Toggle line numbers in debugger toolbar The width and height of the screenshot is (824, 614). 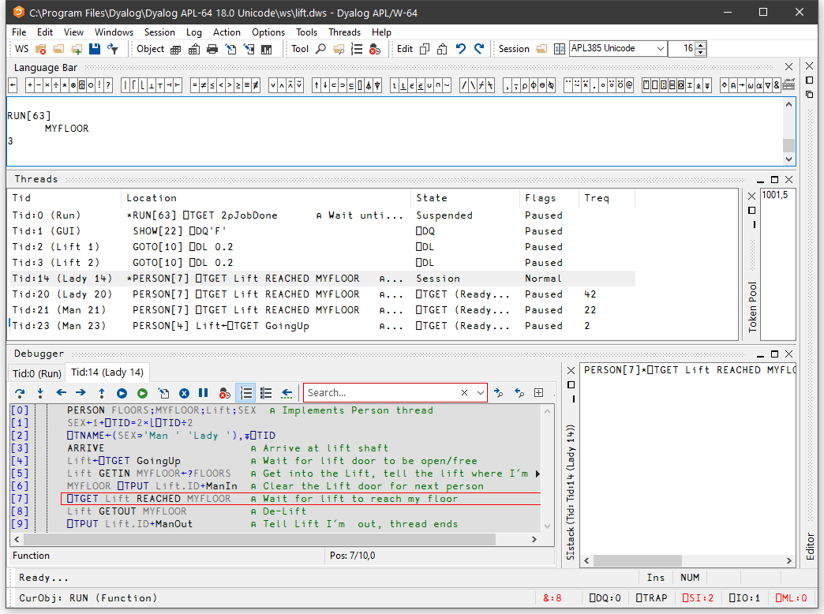click(x=245, y=392)
